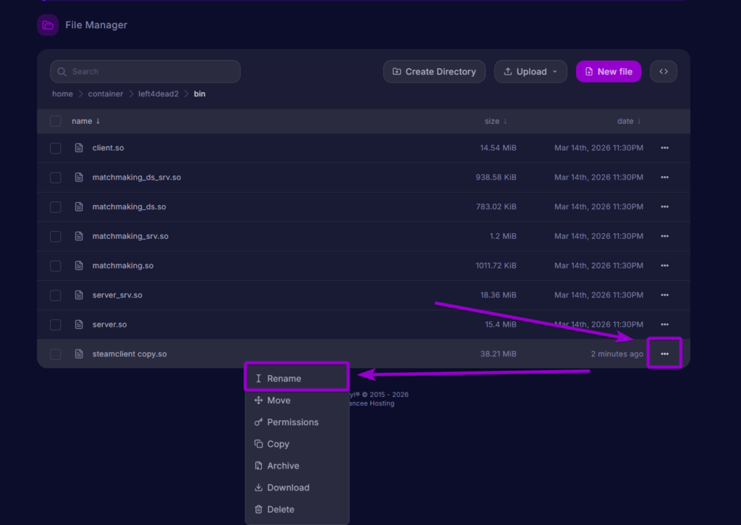741x525 pixels.
Task: Open the Upload dropdown arrow
Action: [x=555, y=71]
